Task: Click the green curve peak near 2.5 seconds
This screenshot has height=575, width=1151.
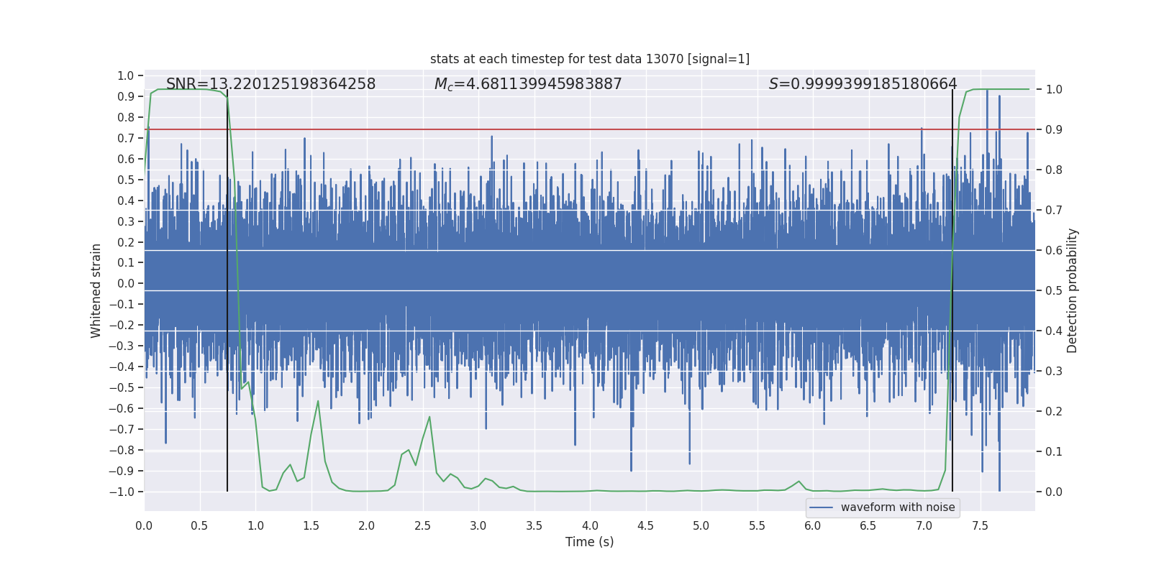Action: (x=429, y=417)
